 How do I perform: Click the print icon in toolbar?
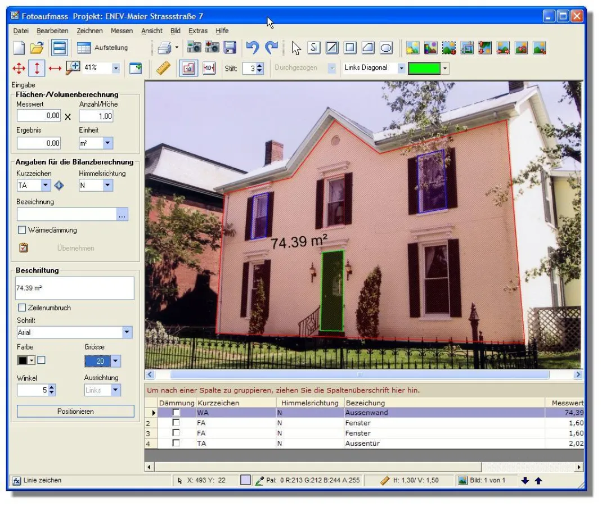coord(164,48)
